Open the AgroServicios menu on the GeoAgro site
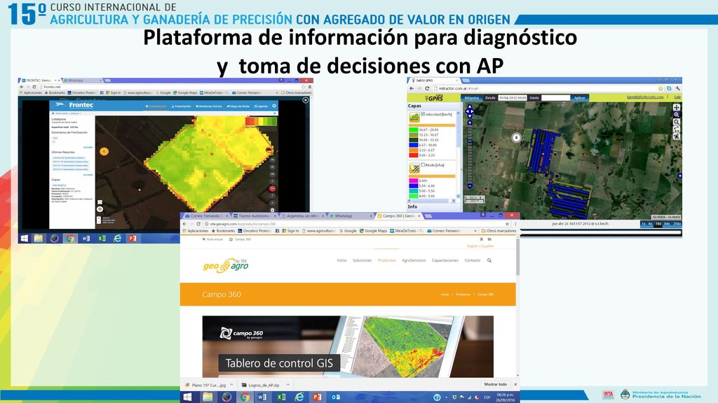The height and width of the screenshot is (403, 718). pos(414,260)
